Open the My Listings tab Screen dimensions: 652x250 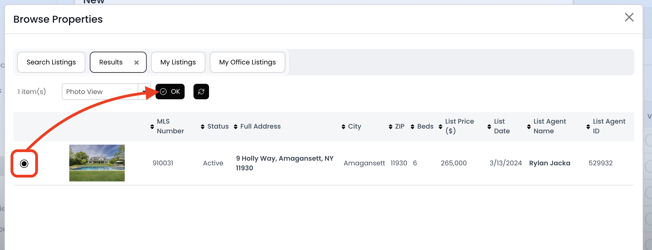178,62
